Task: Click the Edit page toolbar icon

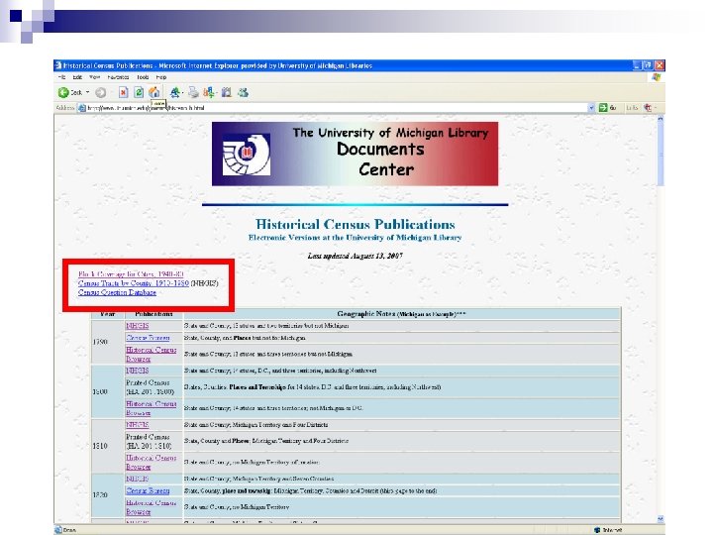Action: pos(209,93)
